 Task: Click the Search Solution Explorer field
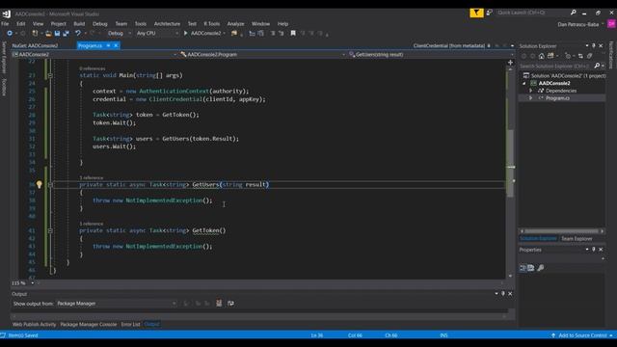click(x=556, y=66)
